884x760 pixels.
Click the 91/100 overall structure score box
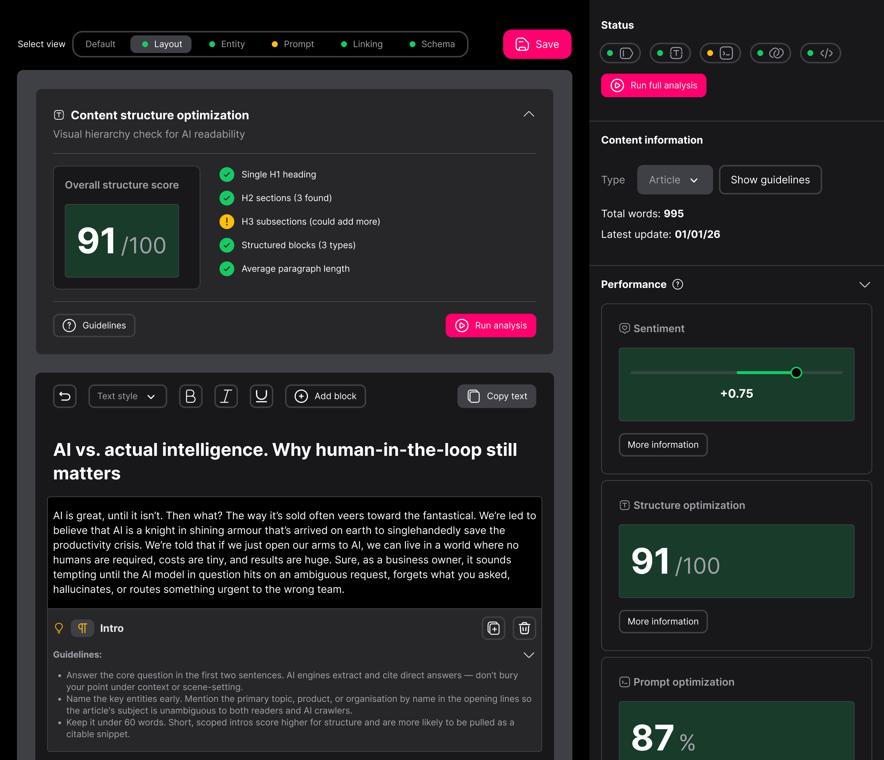(x=122, y=241)
